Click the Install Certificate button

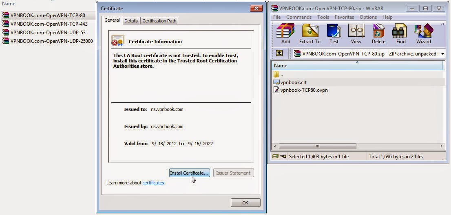[x=189, y=173]
